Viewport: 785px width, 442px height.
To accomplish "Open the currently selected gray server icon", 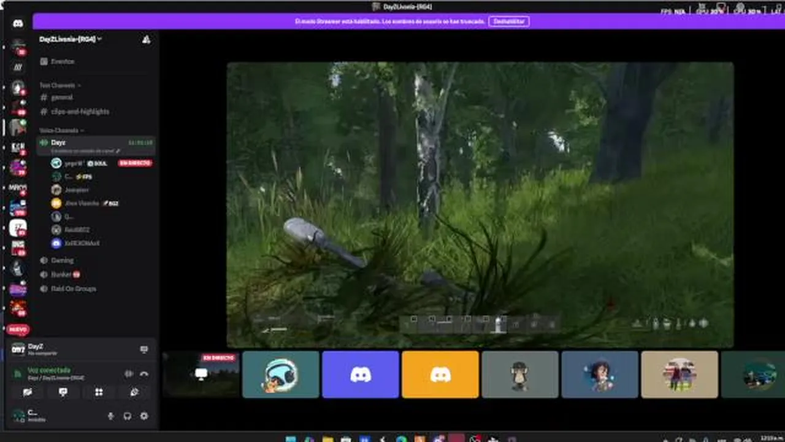I will [18, 127].
